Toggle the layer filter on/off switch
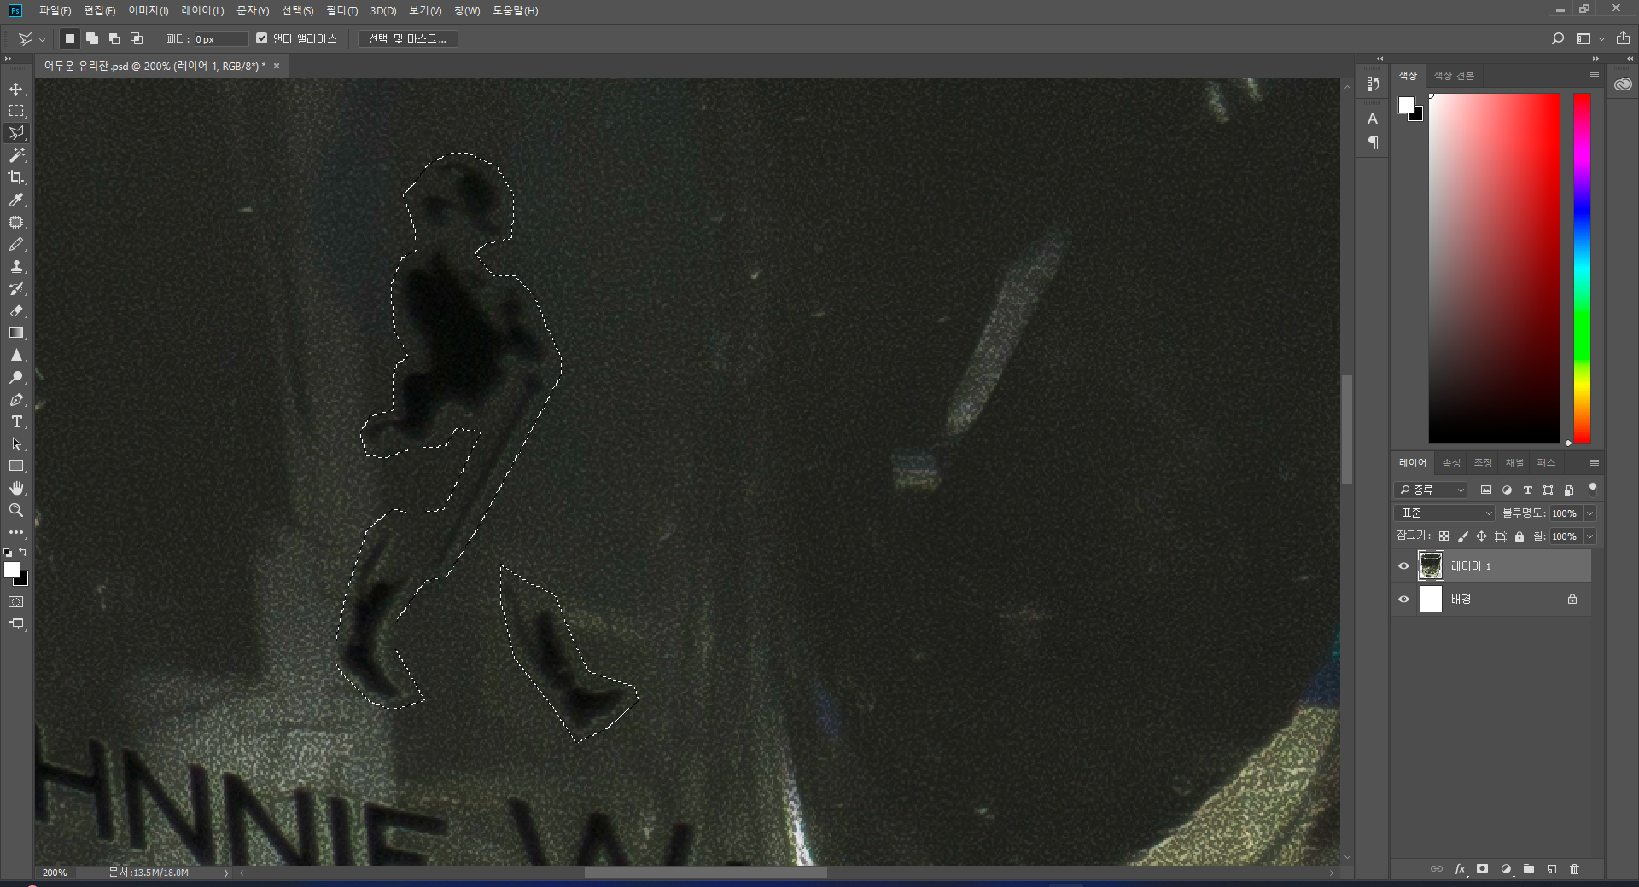 click(1592, 489)
